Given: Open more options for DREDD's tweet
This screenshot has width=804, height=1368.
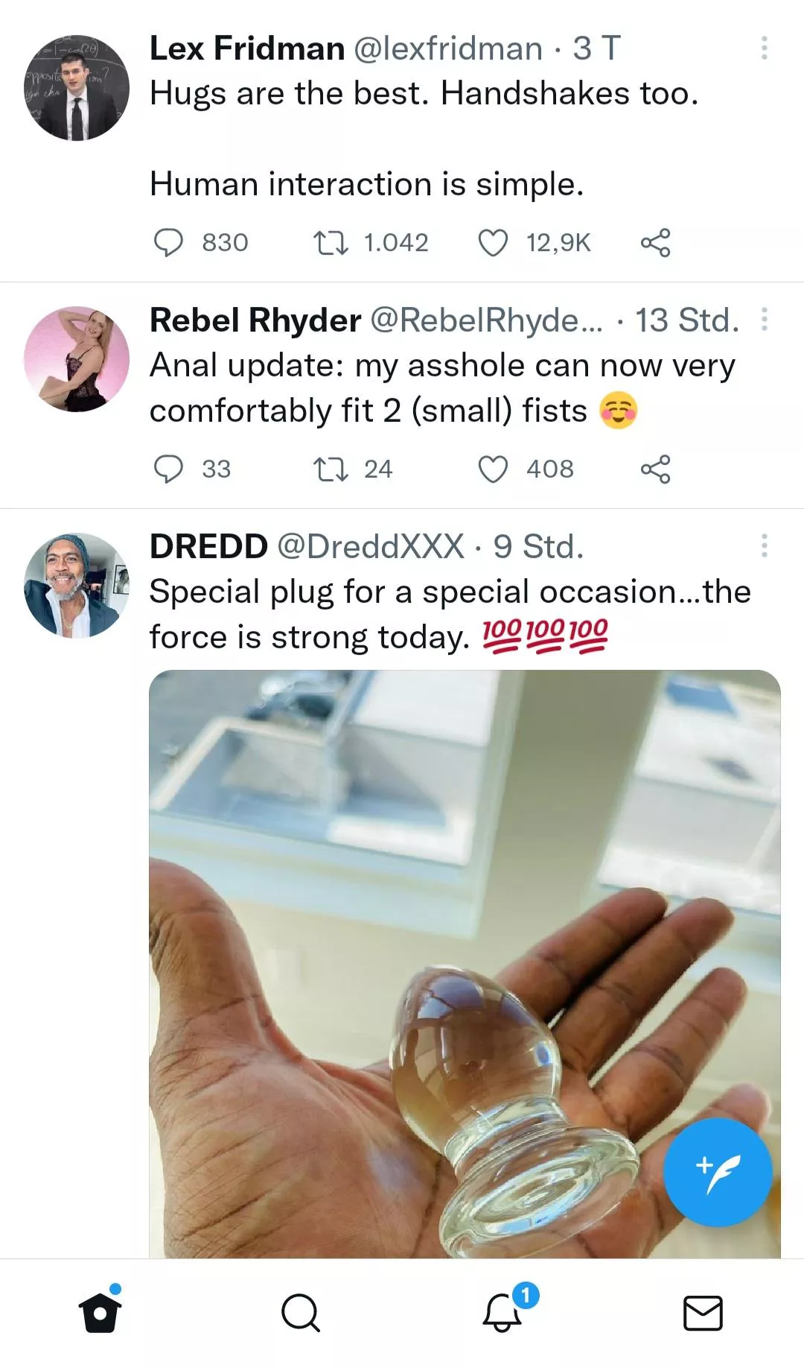Looking at the screenshot, I should coord(764,546).
